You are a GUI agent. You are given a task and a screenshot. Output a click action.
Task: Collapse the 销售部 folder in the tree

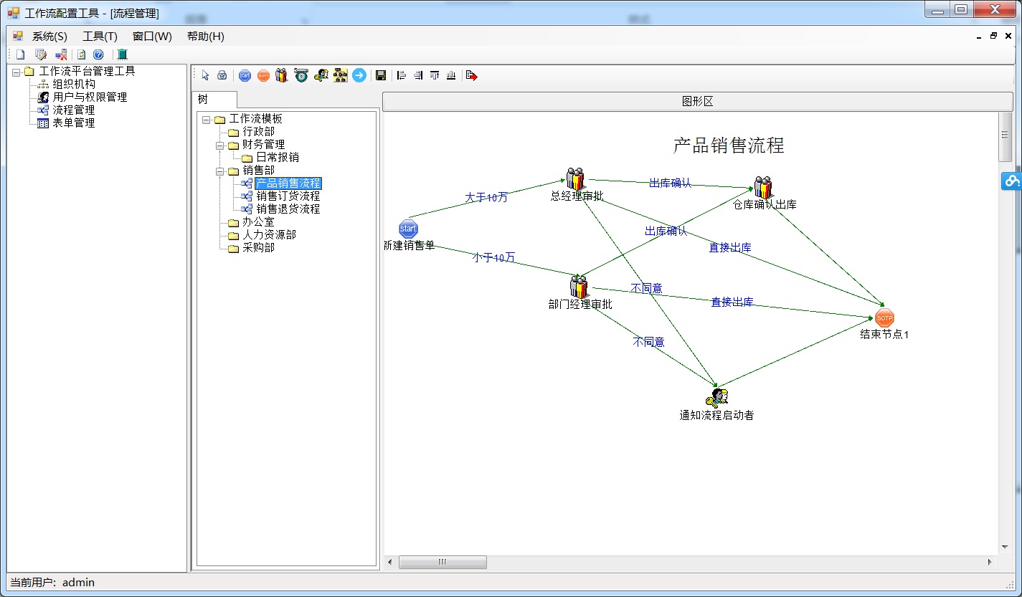pyautogui.click(x=220, y=171)
